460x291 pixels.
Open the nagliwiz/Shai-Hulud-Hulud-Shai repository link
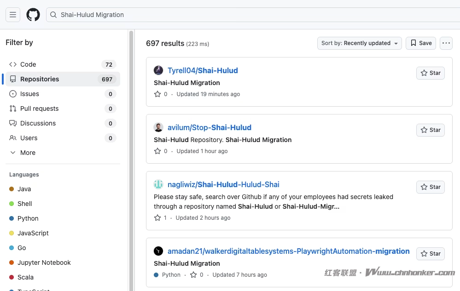(x=223, y=184)
